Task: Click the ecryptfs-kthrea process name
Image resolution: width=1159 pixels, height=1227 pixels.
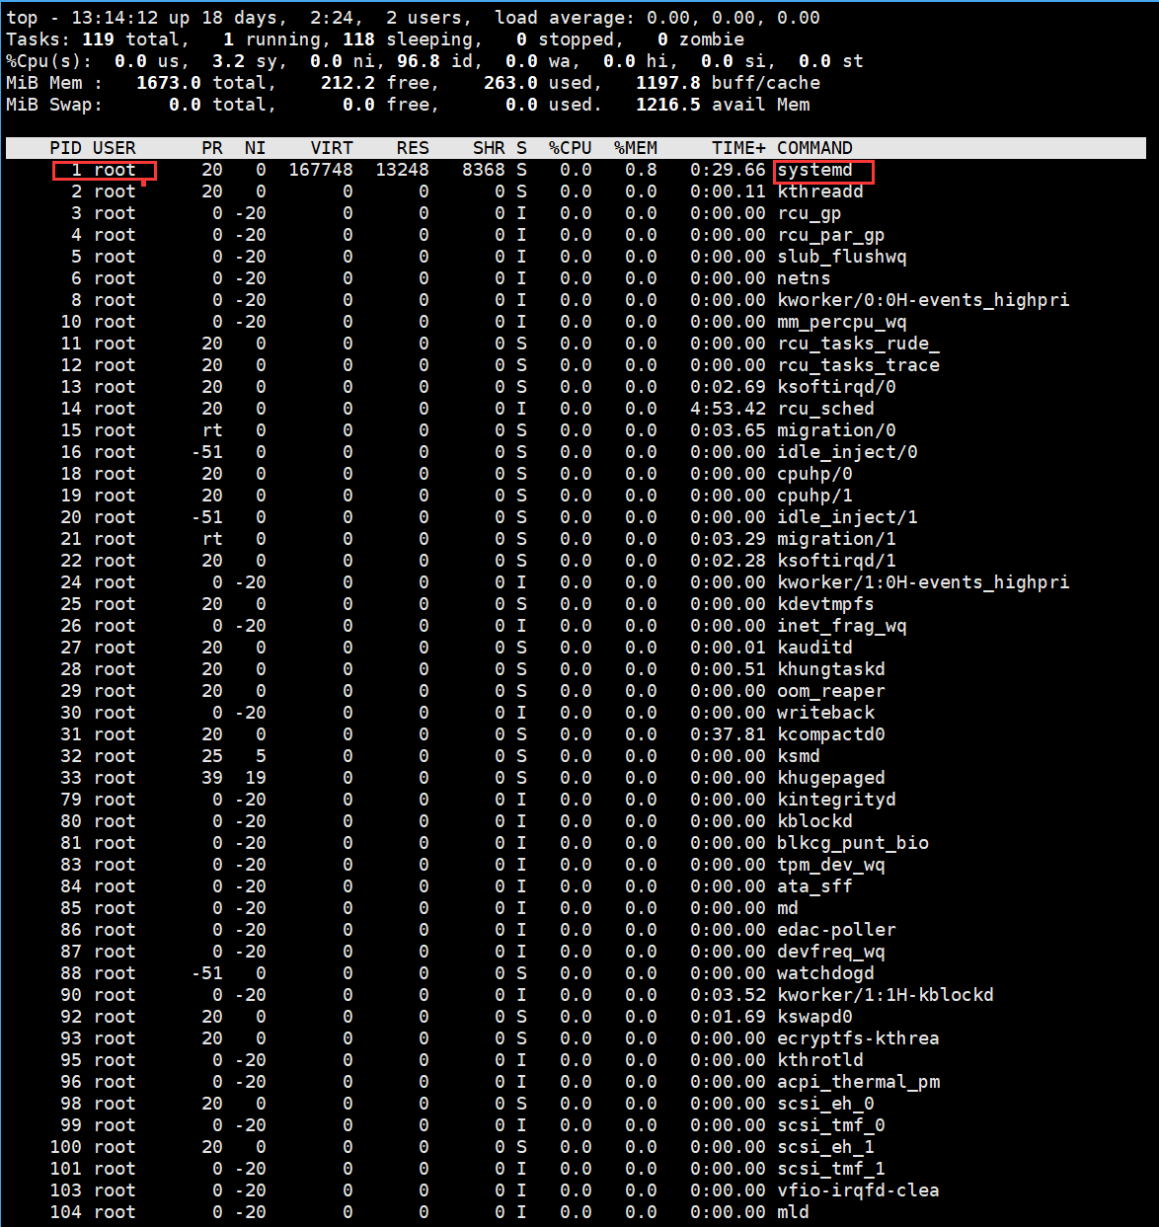Action: 859,1038
